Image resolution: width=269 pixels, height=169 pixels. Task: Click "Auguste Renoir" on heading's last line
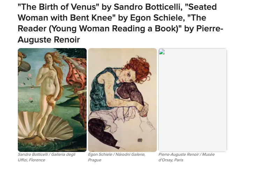coord(49,39)
